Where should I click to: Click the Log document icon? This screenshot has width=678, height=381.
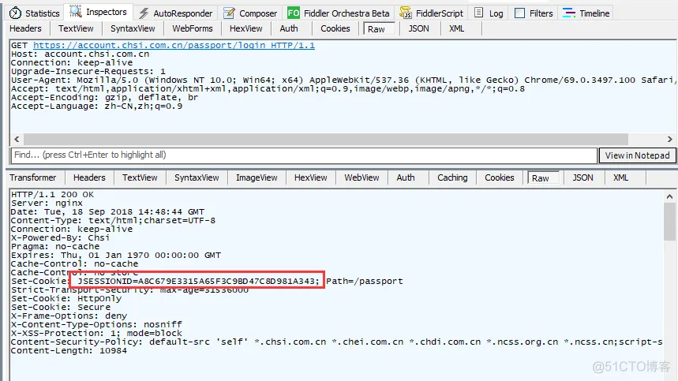[x=478, y=13]
